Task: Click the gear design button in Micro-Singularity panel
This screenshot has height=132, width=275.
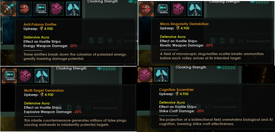Action: point(222,41)
